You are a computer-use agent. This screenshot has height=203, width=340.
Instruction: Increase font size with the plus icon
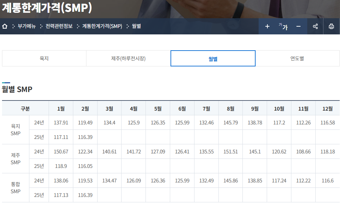[x=267, y=26]
